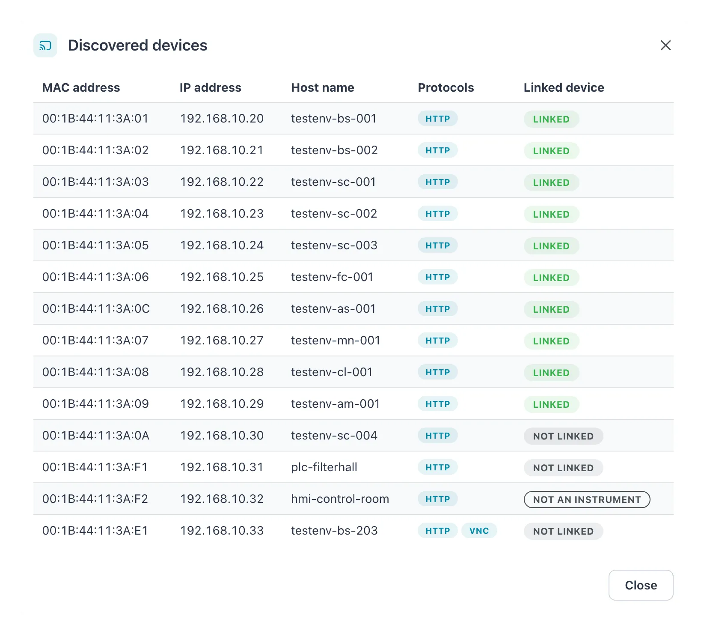Click the Discovered devices title
This screenshot has width=707, height=634.
coord(137,45)
